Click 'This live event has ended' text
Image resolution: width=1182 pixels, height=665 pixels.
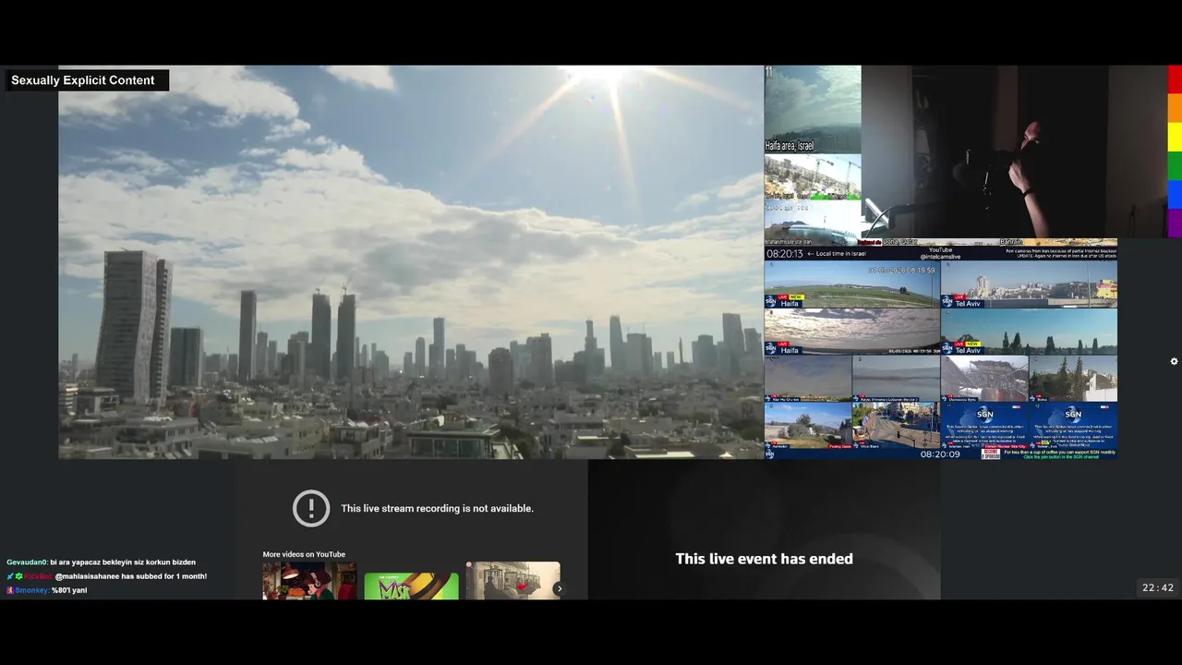tap(764, 559)
